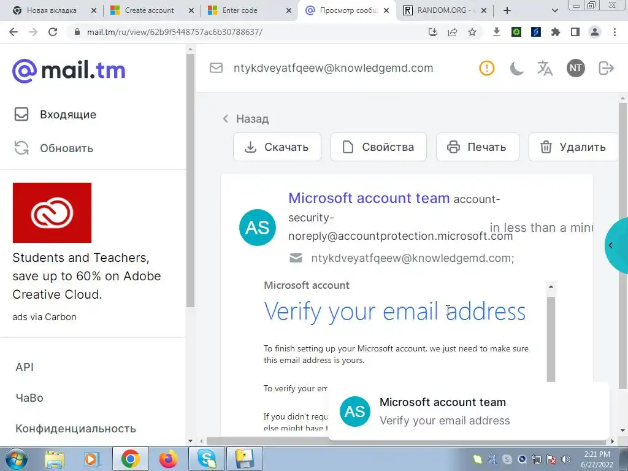628x471 pixels.
Task: Toggle dark mode moon icon
Action: point(516,68)
